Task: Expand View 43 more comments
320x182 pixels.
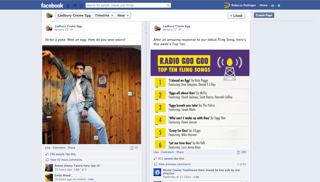Action: pyautogui.click(x=66, y=160)
